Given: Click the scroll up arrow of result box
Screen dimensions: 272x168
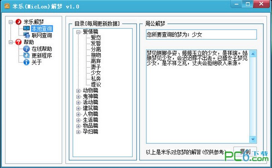Looking at the screenshot, I should [x=253, y=54].
